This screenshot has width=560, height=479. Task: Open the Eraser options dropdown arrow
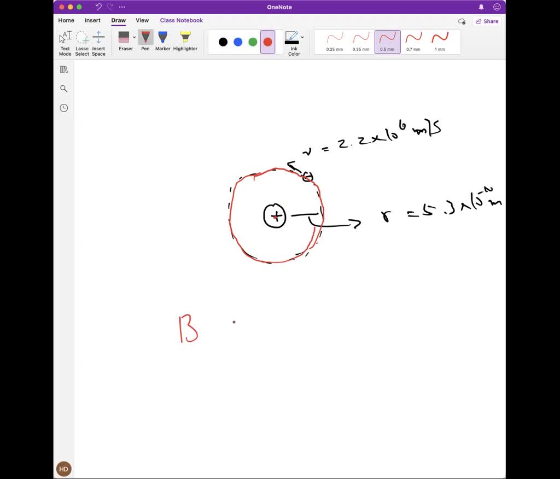click(x=133, y=37)
